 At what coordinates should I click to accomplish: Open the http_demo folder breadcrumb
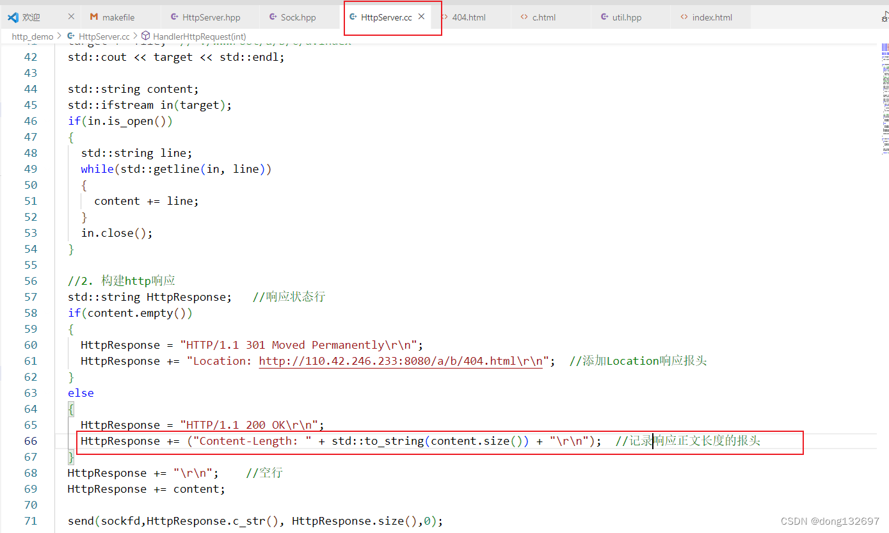coord(33,36)
